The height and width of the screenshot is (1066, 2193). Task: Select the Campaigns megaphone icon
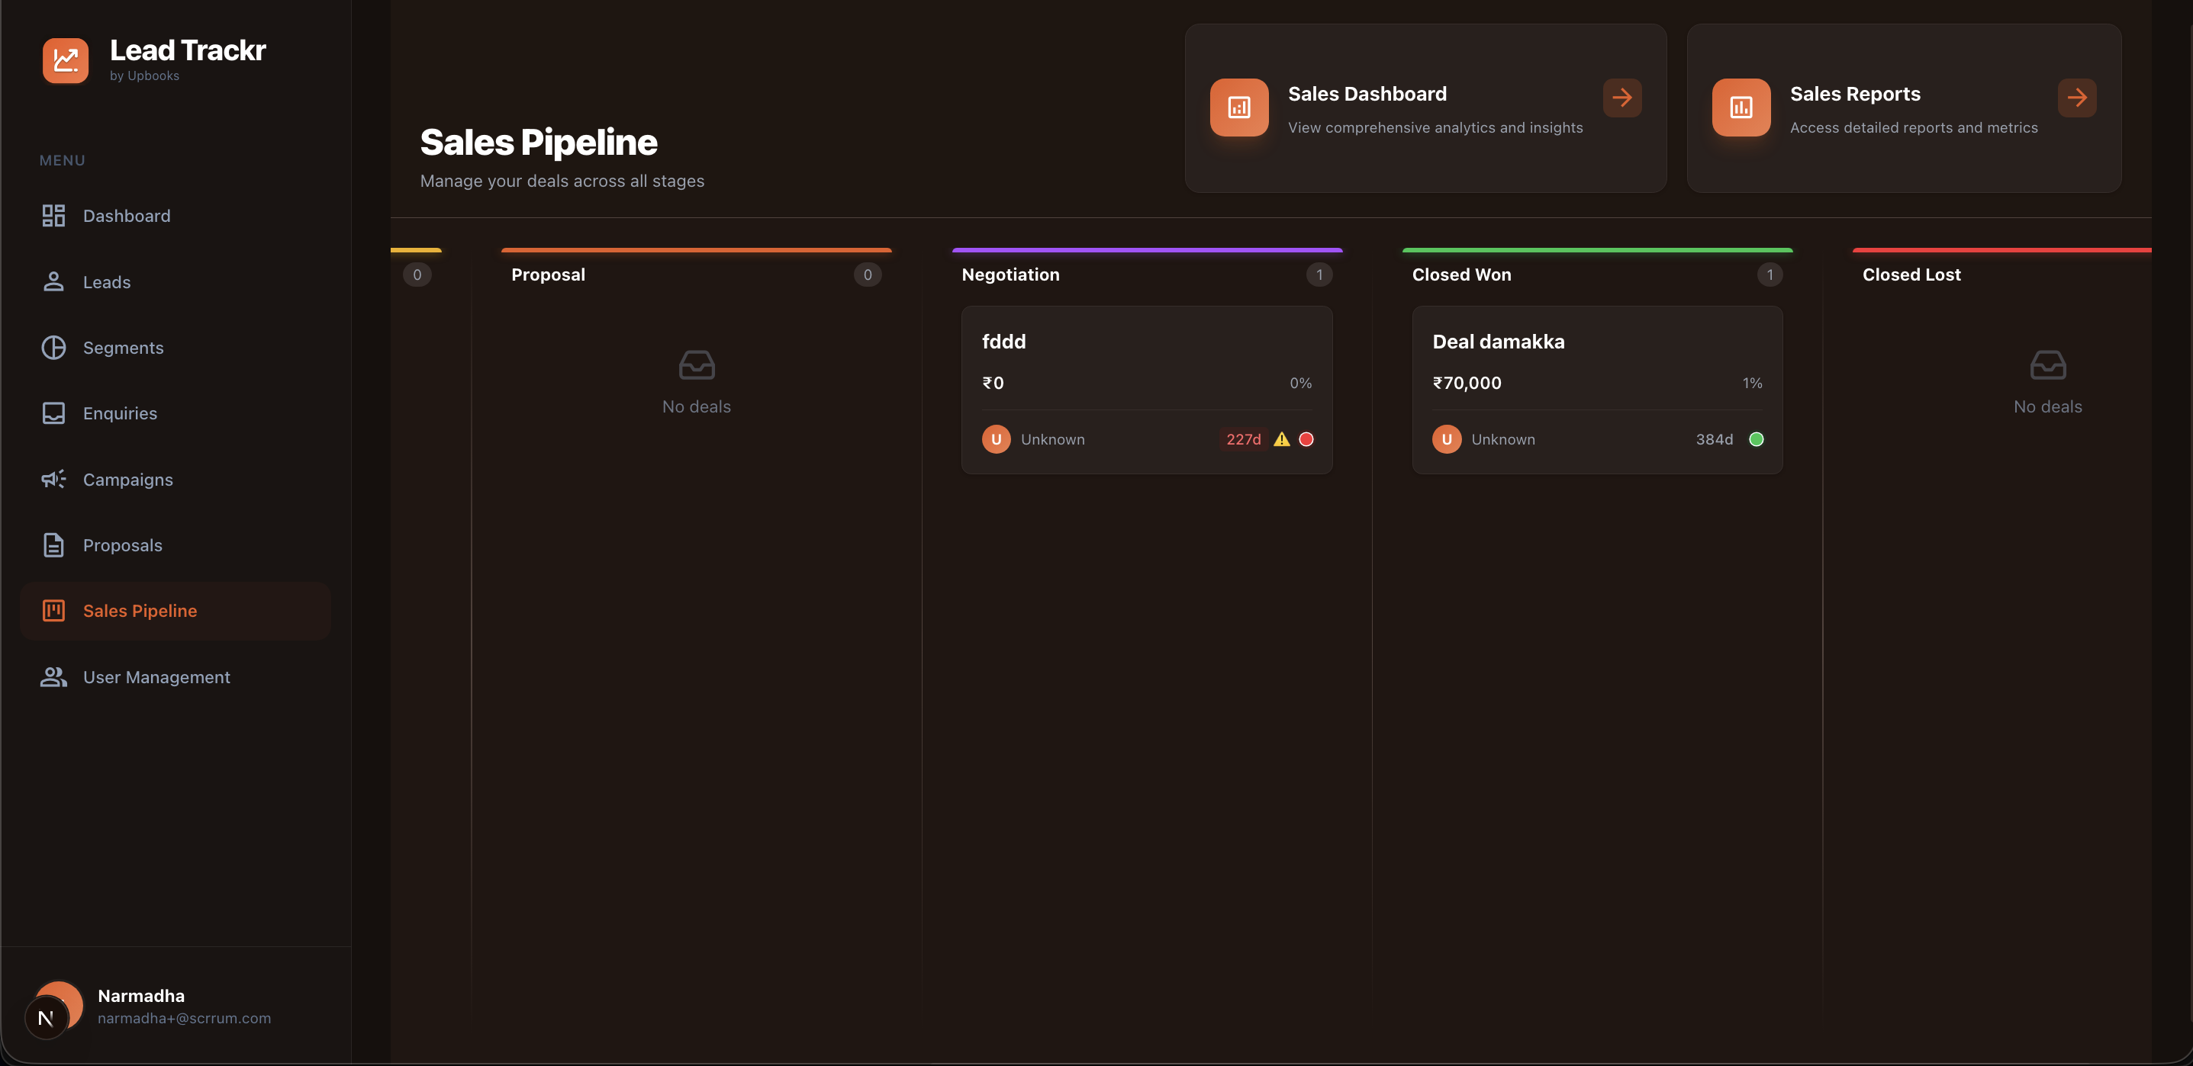(x=53, y=479)
